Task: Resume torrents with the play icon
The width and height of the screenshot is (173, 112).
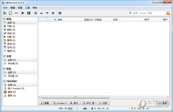Action: [x=23, y=13]
